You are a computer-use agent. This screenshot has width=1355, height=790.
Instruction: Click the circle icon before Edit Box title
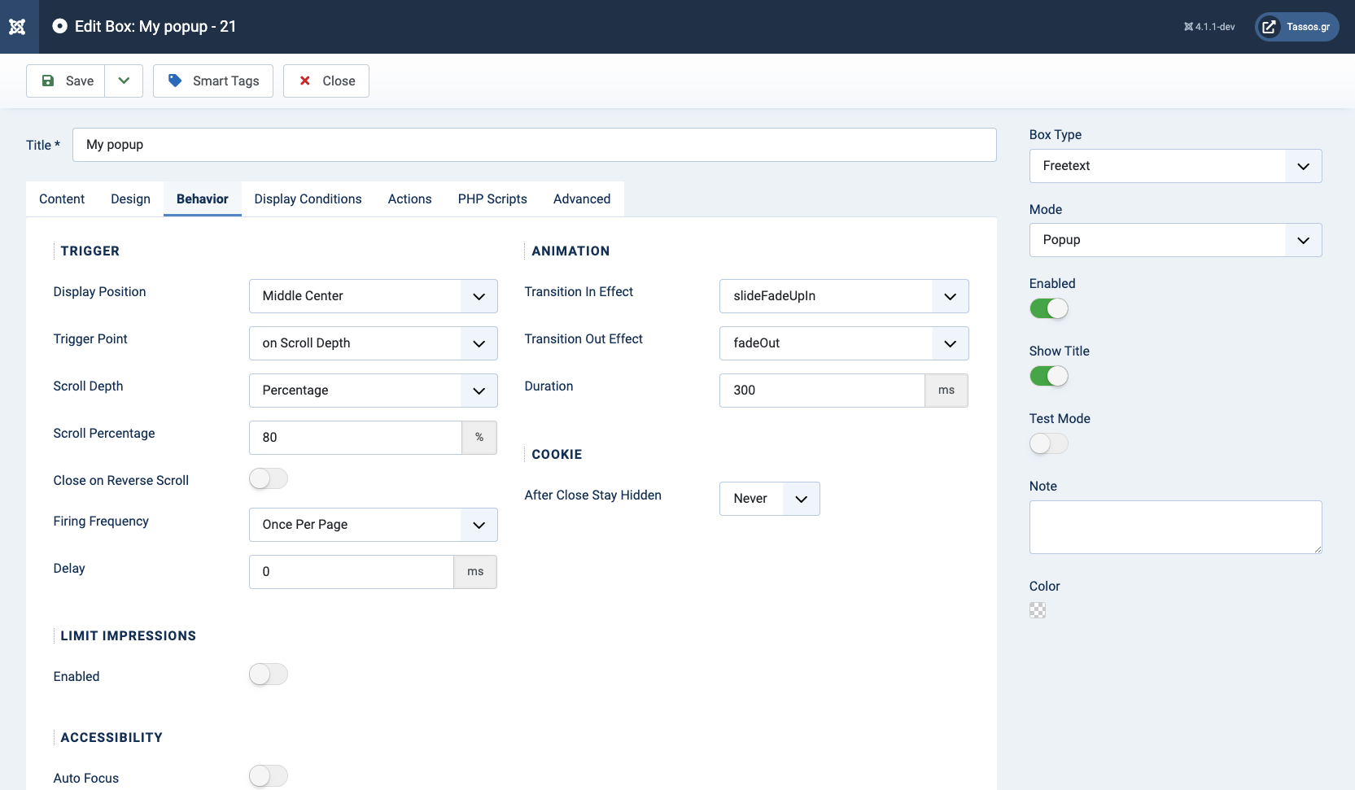59,26
